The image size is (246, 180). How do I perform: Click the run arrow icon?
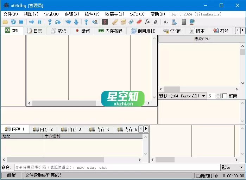click(32, 22)
